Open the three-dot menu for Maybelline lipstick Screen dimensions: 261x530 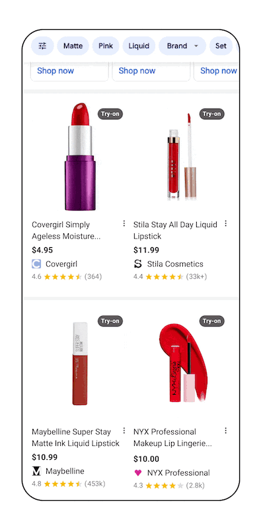pos(124,430)
